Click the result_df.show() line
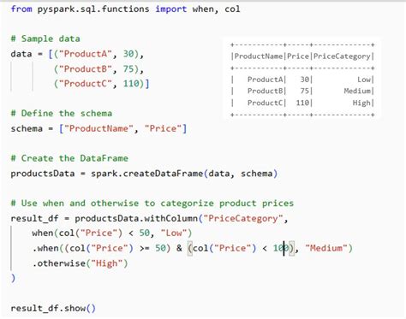Image resolution: width=406 pixels, height=319 pixels. (x=53, y=308)
